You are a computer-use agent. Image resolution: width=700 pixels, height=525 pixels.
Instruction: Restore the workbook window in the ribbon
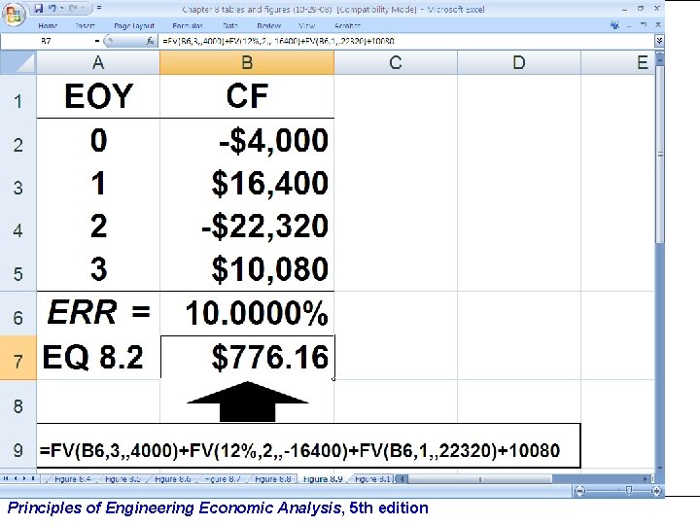point(644,25)
